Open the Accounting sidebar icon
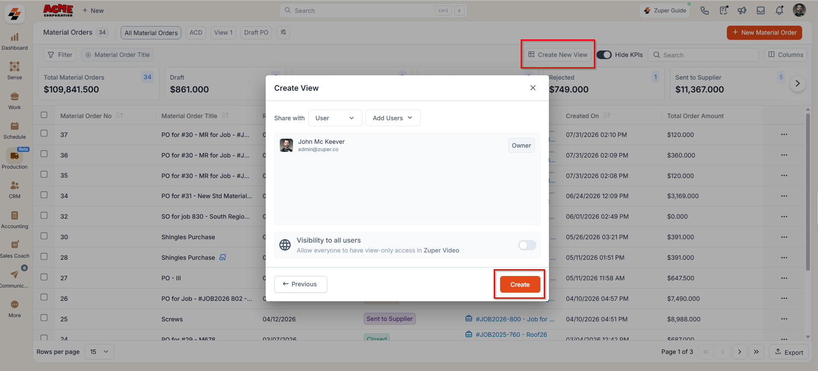 [15, 220]
